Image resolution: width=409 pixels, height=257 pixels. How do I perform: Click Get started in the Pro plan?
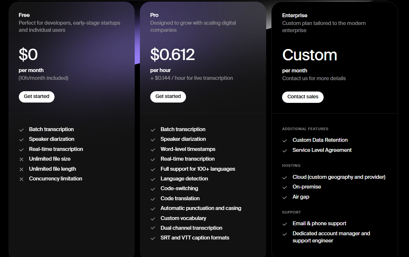pos(168,97)
